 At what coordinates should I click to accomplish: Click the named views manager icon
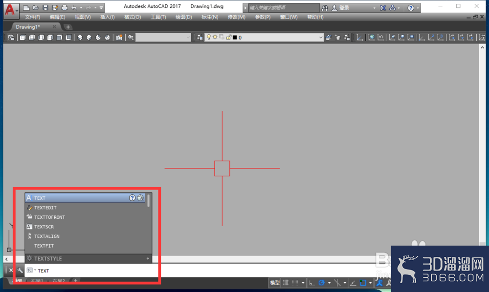(x=11, y=38)
